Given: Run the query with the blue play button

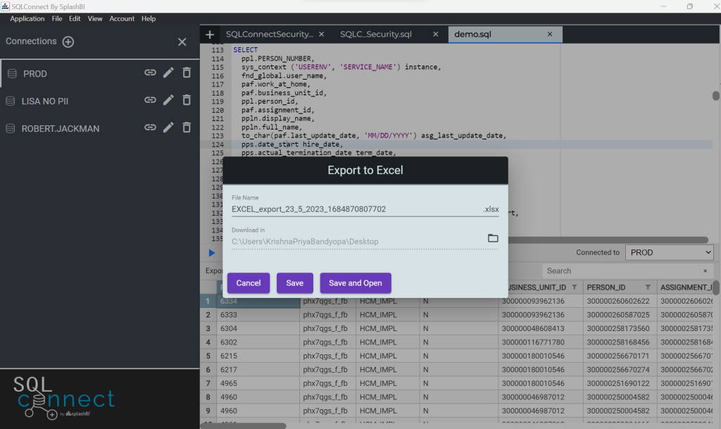Looking at the screenshot, I should pos(211,253).
